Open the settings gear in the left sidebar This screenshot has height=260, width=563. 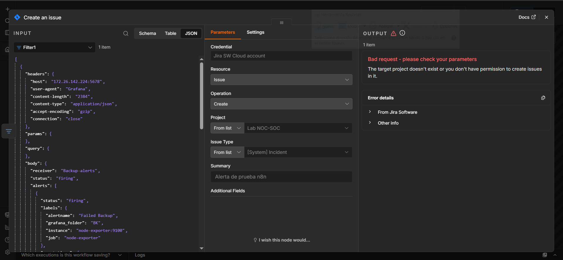click(x=8, y=252)
